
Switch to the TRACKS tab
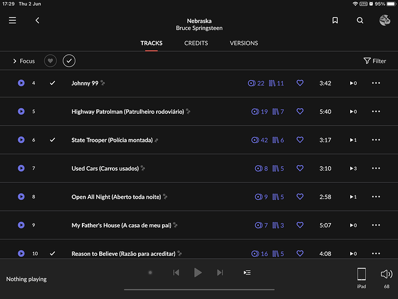[x=151, y=43]
